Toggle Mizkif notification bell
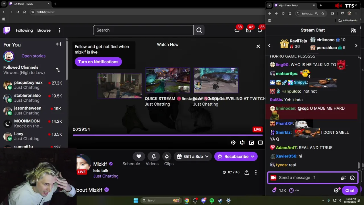Viewport: 364px width, 205px height. [154, 156]
